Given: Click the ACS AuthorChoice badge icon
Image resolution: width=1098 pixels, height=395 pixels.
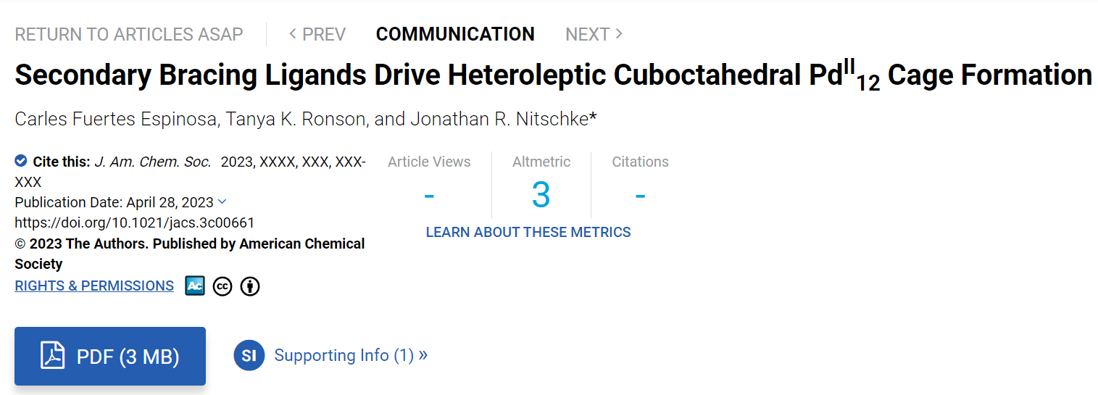Looking at the screenshot, I should point(195,286).
